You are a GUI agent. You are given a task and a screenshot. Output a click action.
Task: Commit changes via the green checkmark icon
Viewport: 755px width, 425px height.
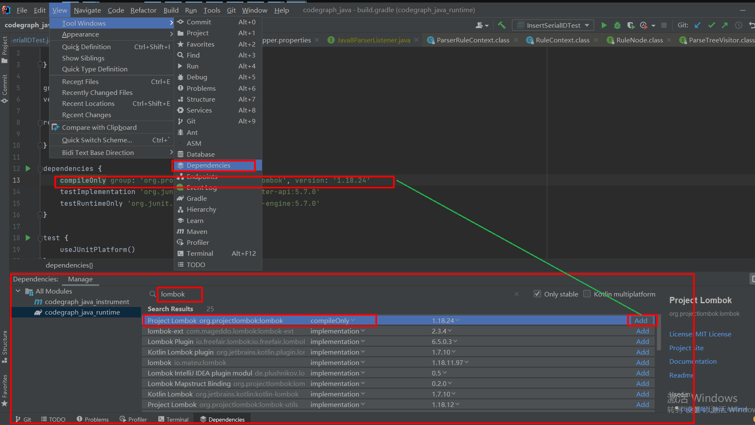click(712, 25)
